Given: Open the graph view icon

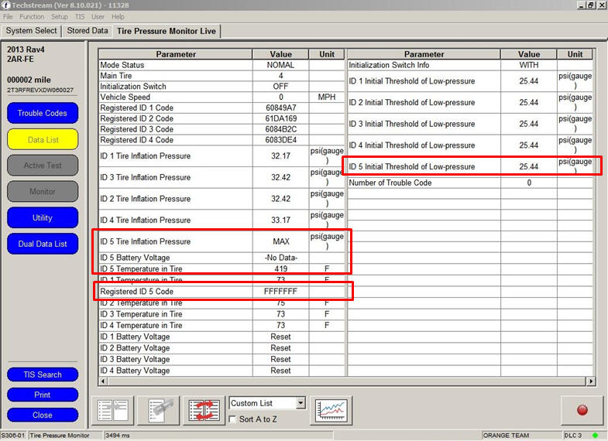Looking at the screenshot, I should (x=331, y=411).
